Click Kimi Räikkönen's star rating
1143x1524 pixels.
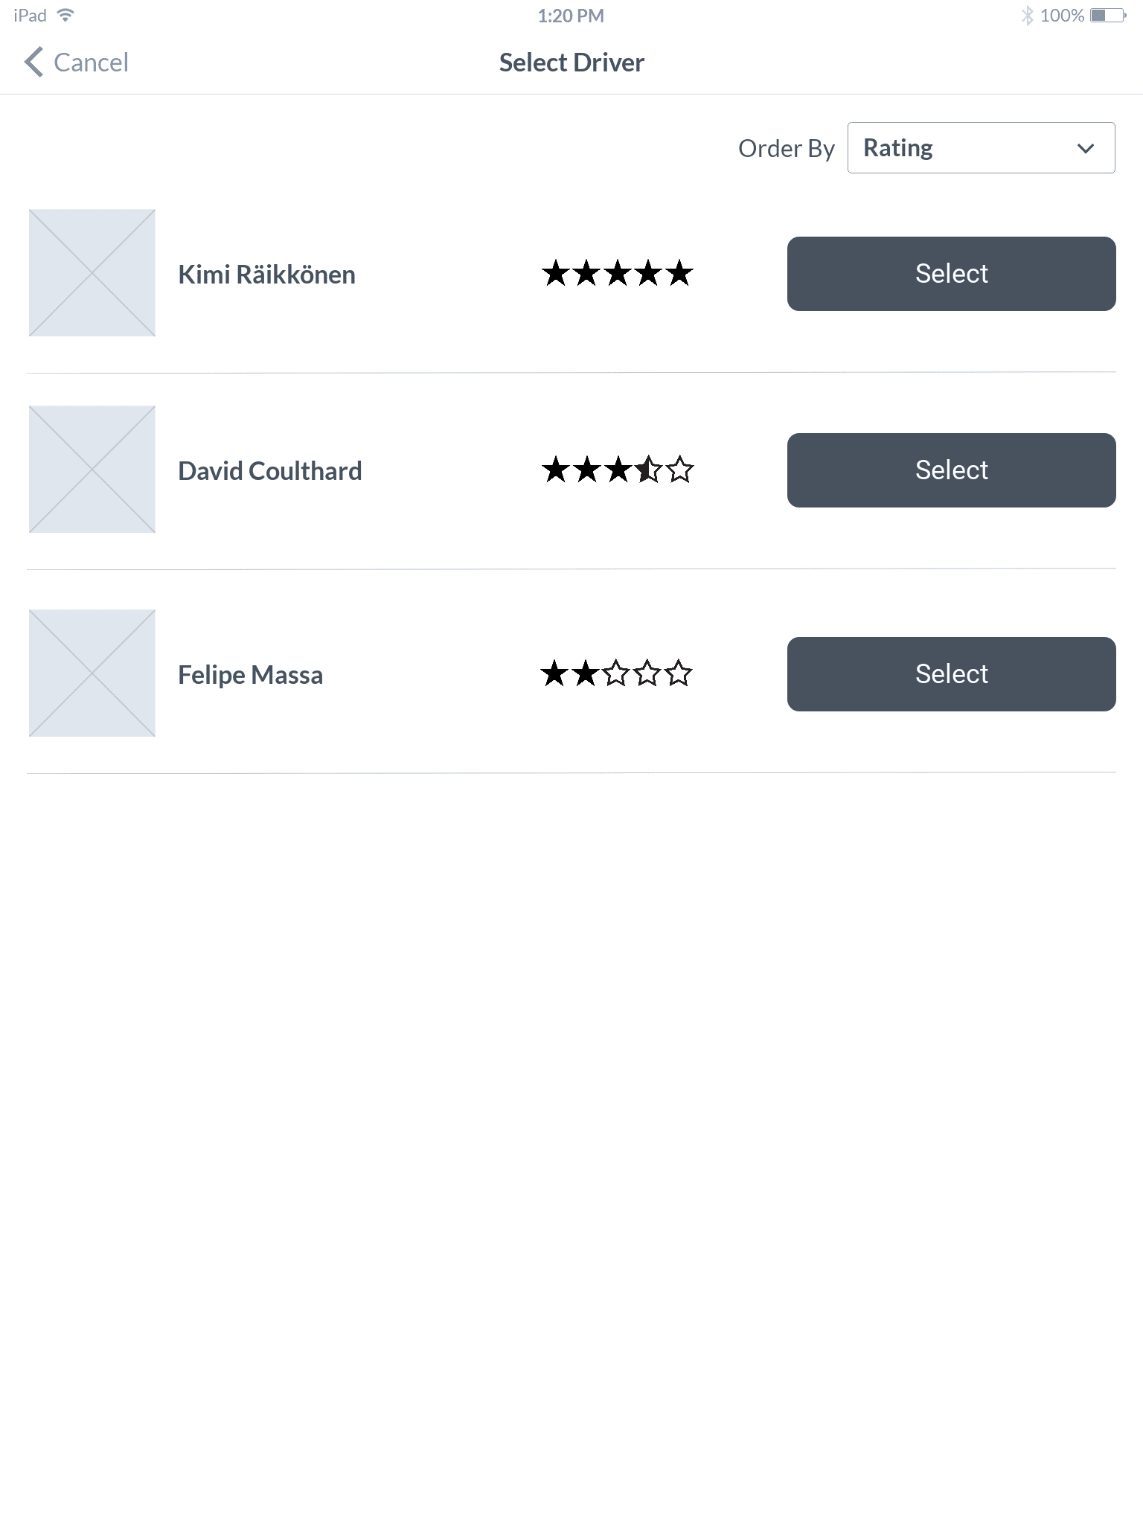(617, 274)
